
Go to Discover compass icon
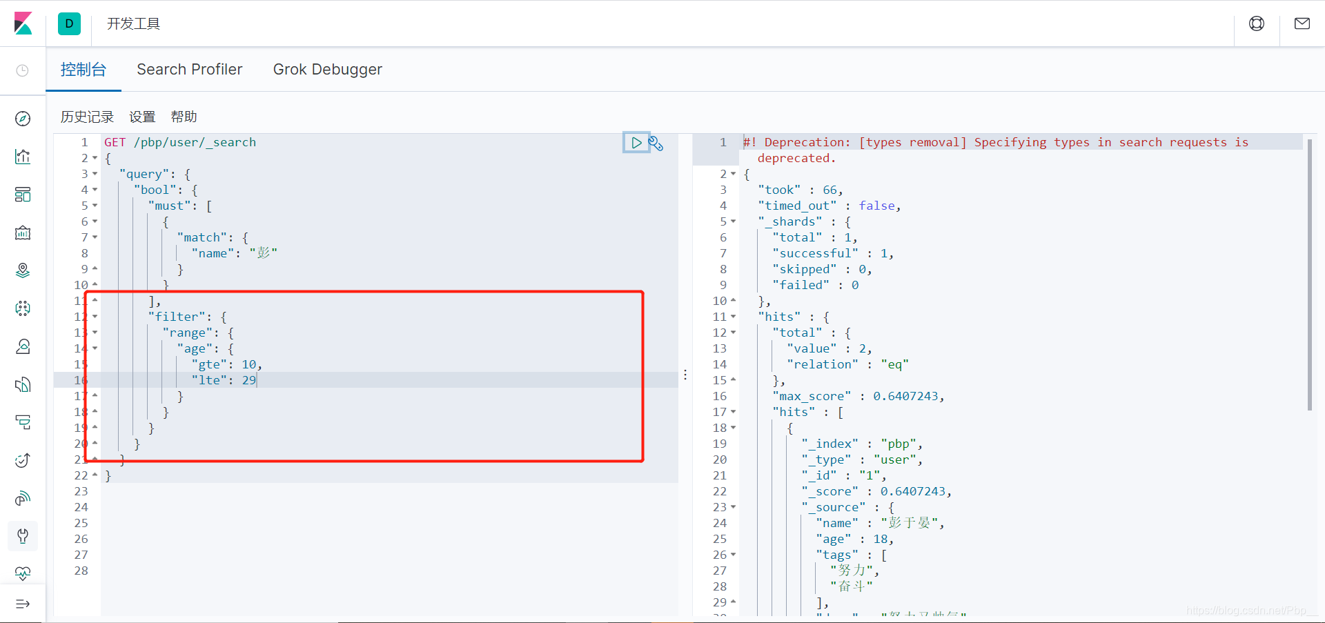coord(23,119)
